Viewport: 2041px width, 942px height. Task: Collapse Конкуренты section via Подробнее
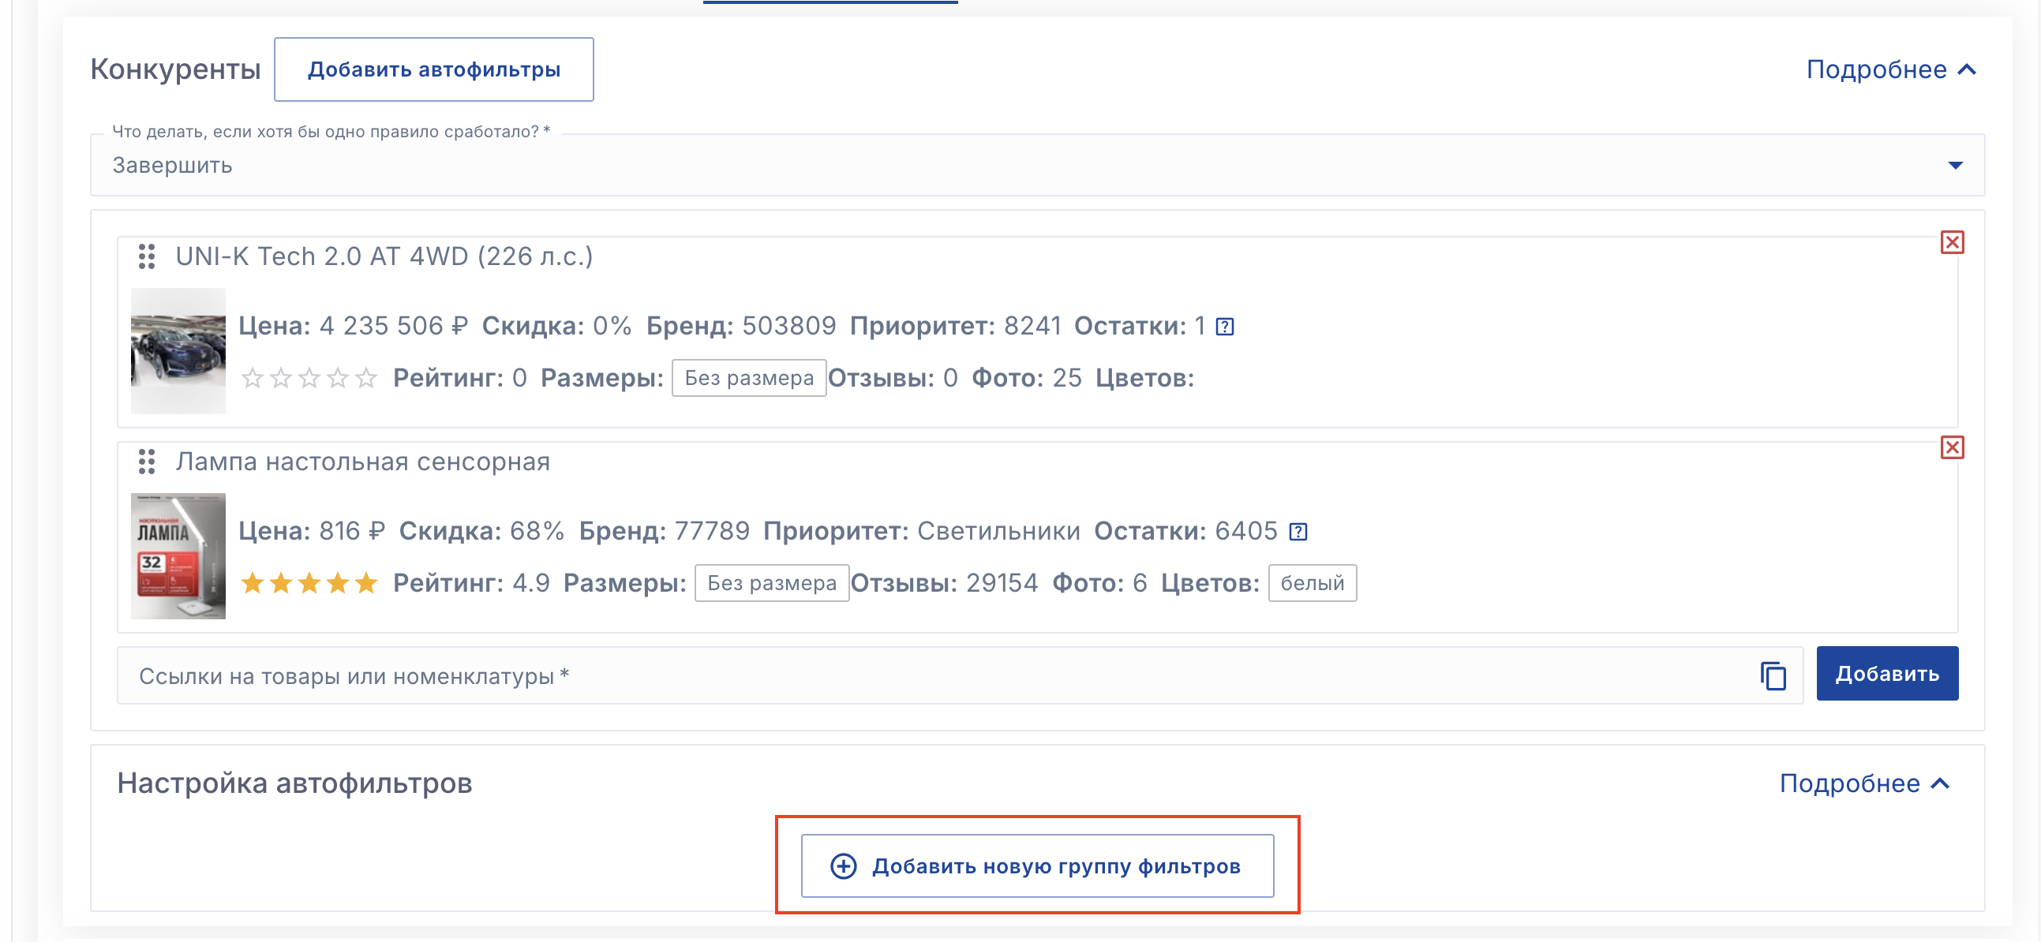1890,69
